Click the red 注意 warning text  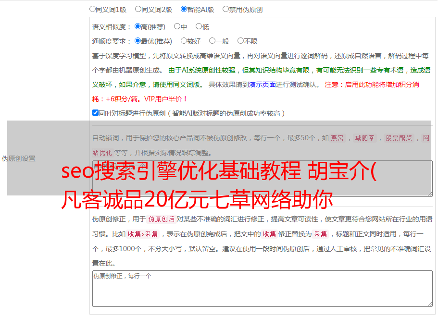[256, 92]
